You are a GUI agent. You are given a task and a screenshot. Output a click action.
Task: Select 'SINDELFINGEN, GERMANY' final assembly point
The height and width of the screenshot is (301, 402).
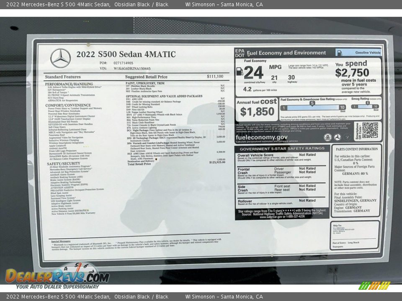pyautogui.click(x=356, y=201)
